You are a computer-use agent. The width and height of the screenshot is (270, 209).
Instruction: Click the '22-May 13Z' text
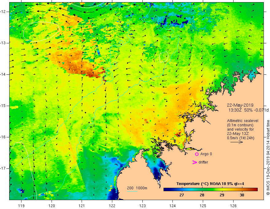[237, 134]
